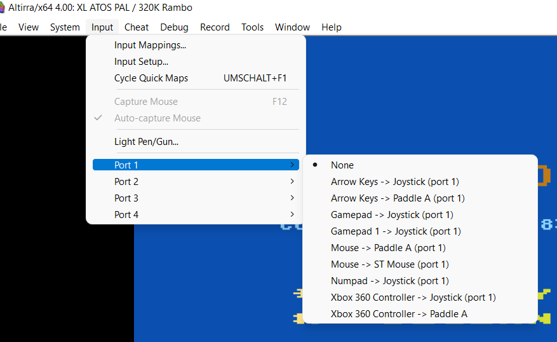
Task: Select Mouse -> ST Mouse (port 1)
Action: 389,264
